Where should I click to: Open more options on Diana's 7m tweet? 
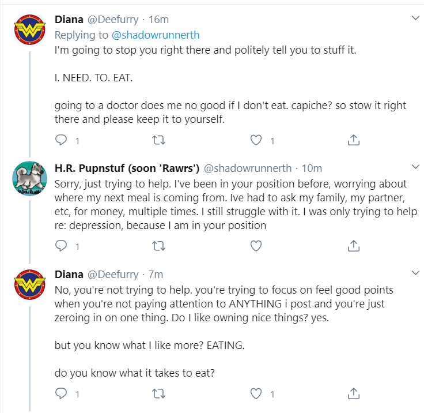pyautogui.click(x=415, y=273)
